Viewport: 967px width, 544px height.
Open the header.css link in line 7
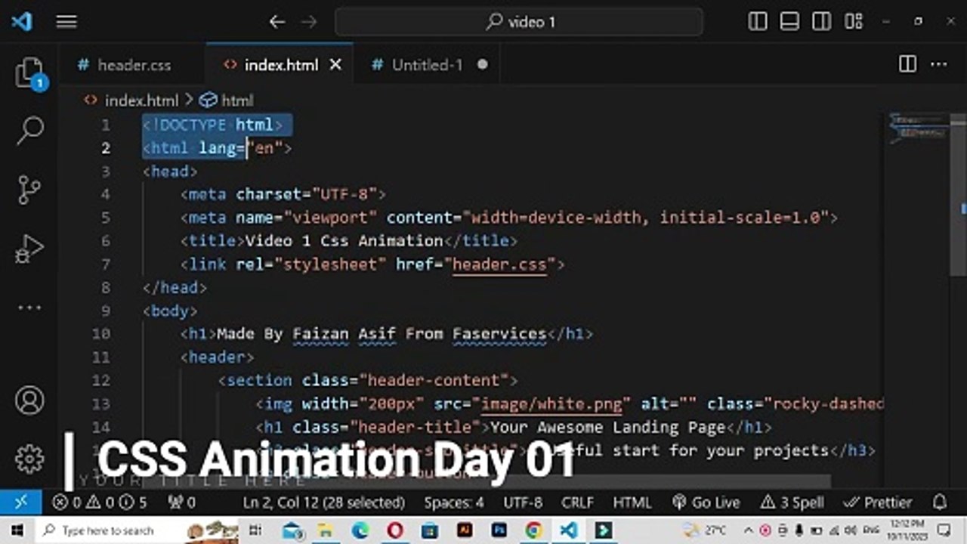click(499, 264)
